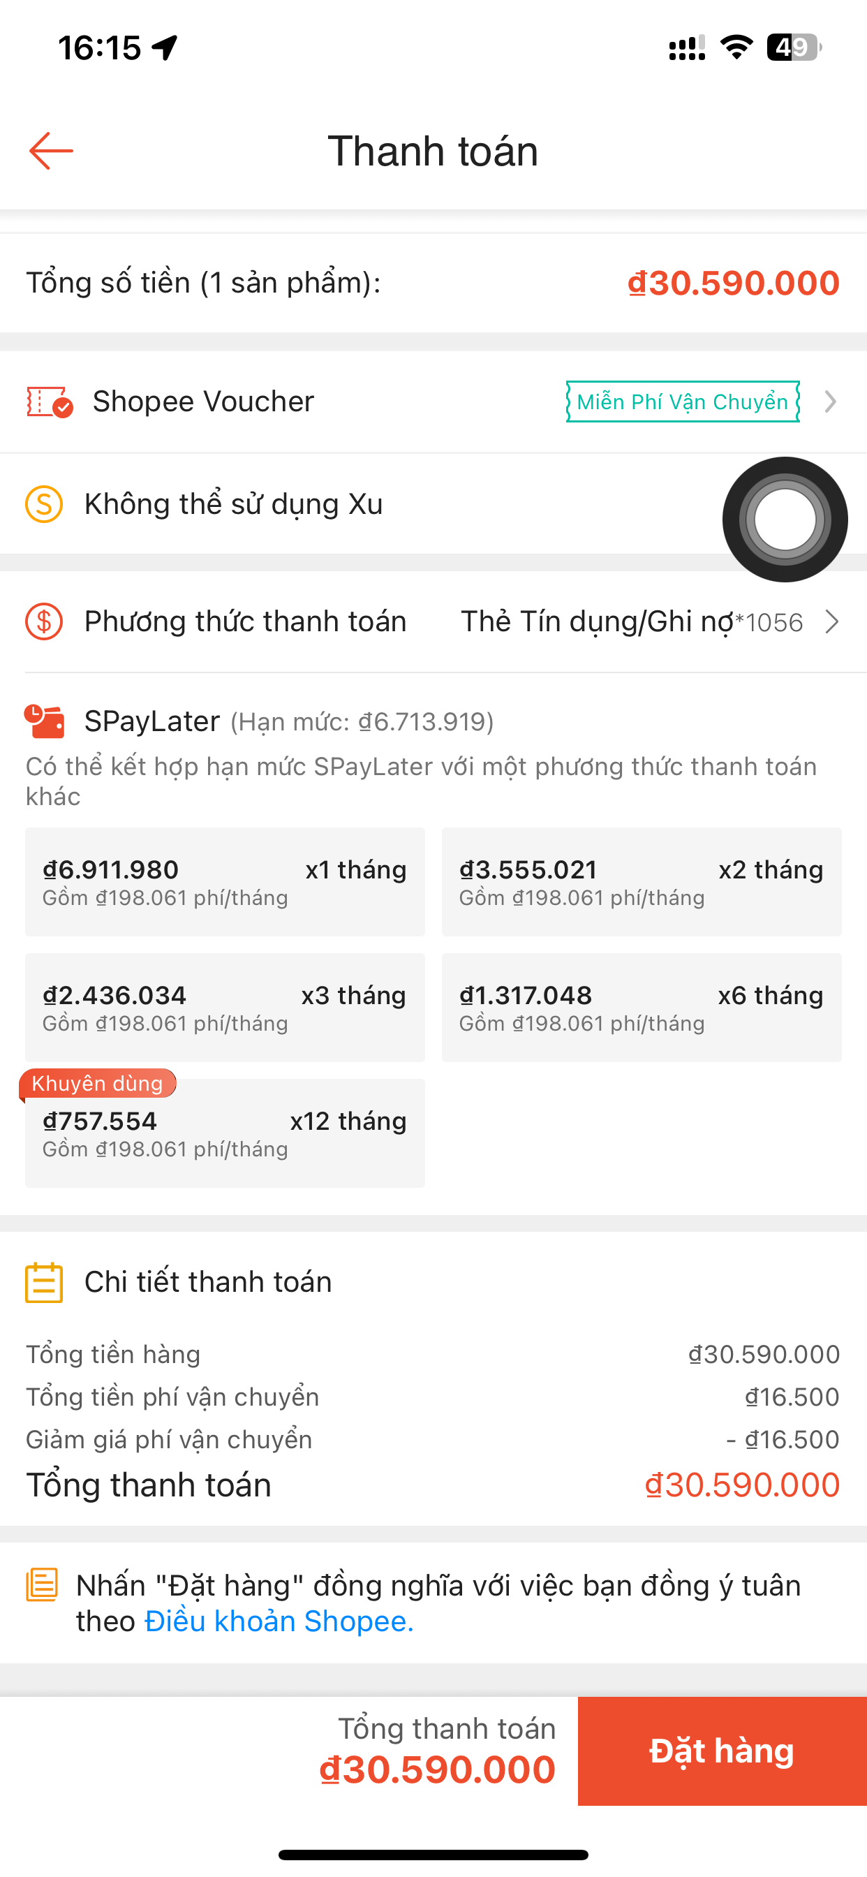Open the Miễn Phí Vận Chuyển voucher tag
Screen dimensions: 867x1877
click(683, 402)
